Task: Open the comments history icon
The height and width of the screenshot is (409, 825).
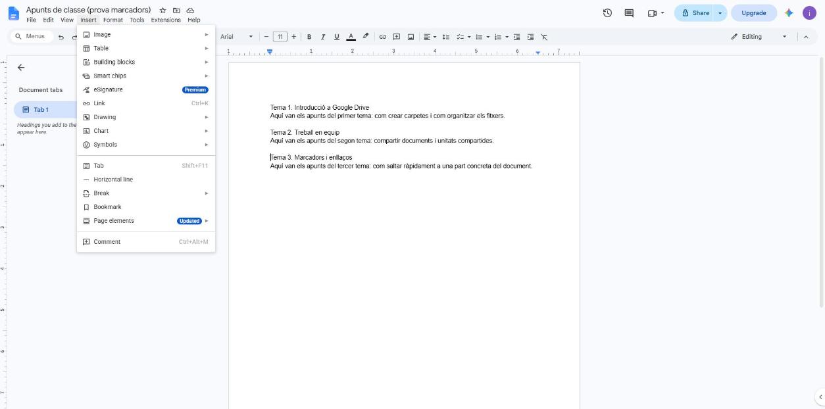Action: pyautogui.click(x=628, y=12)
